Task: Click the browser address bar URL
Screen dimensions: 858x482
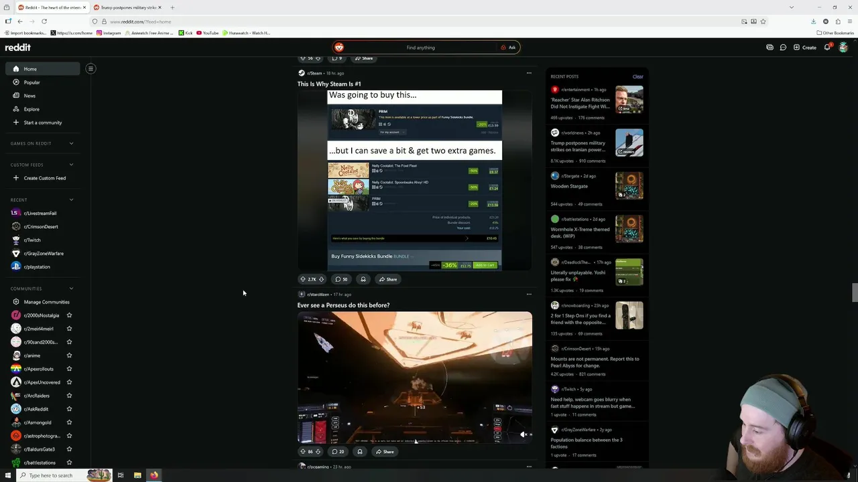Action: [x=140, y=21]
